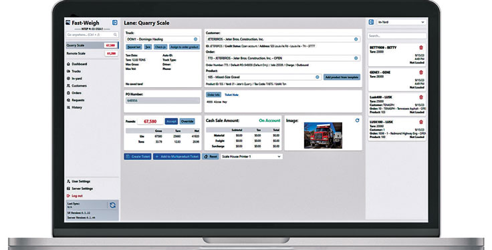Click the red truck image thumbnail
This screenshot has width=492, height=250.
[323, 135]
